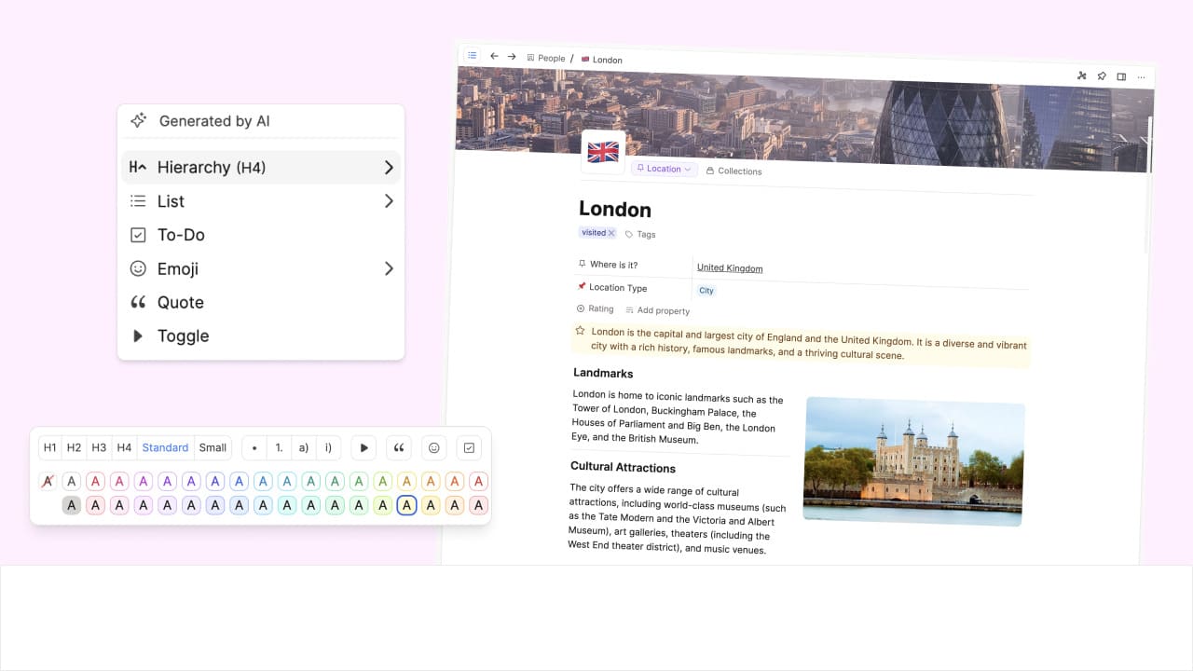Toggle the play-triangle collapse button in toolbar
This screenshot has width=1193, height=671.
[x=364, y=447]
